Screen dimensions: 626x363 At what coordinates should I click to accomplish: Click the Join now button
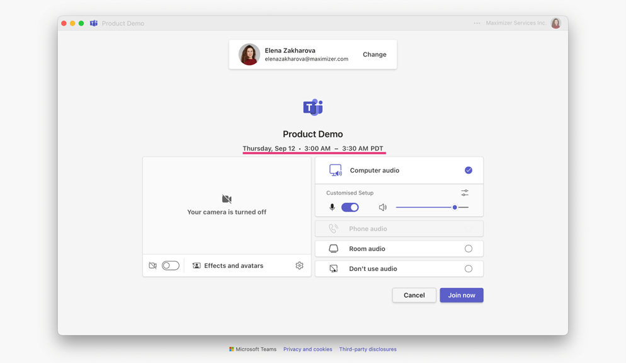(x=462, y=295)
